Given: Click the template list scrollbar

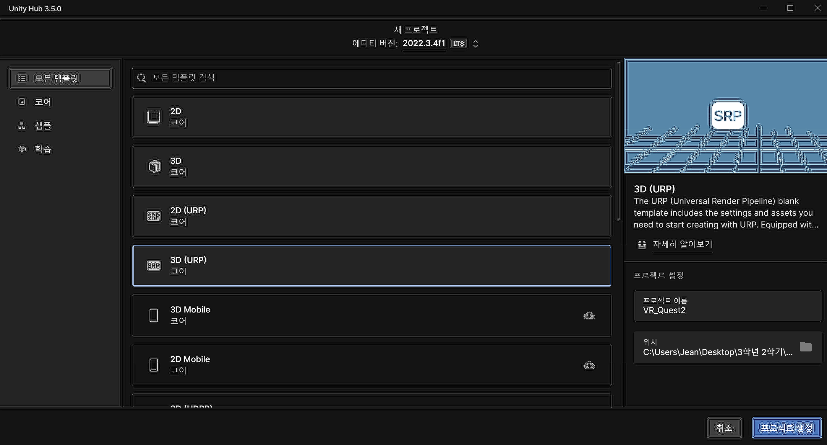Looking at the screenshot, I should (x=618, y=141).
